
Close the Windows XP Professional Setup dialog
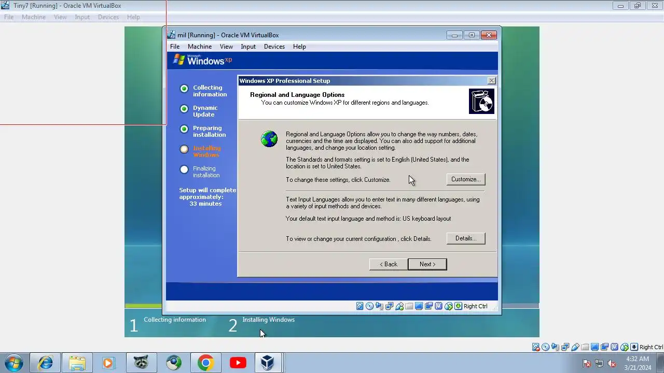492,81
